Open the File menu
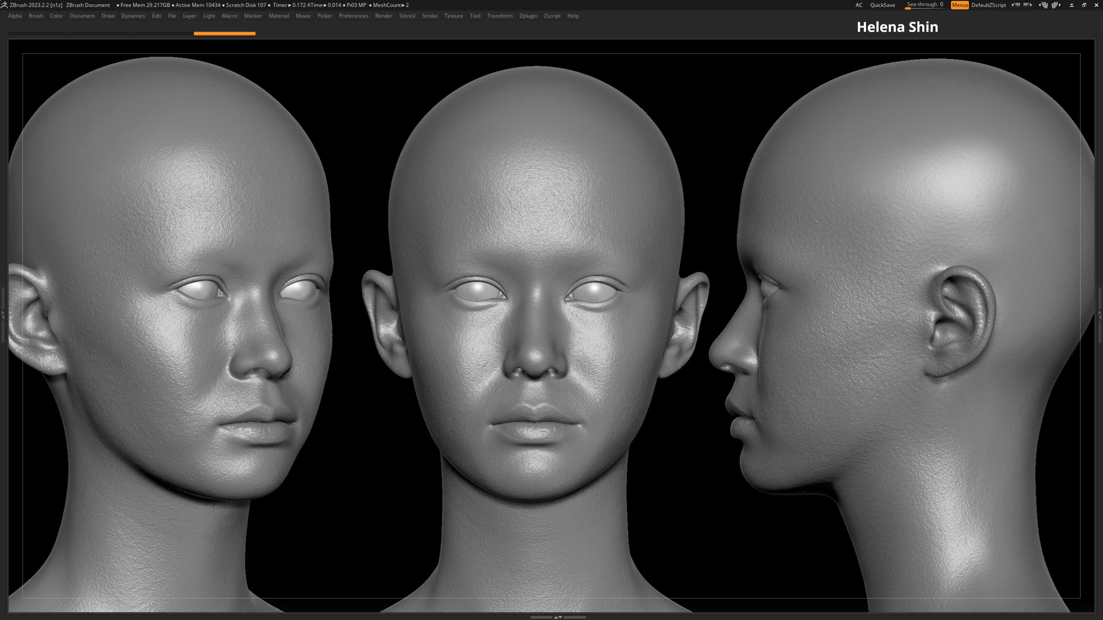Screen dimensions: 1103x620 [x=172, y=16]
